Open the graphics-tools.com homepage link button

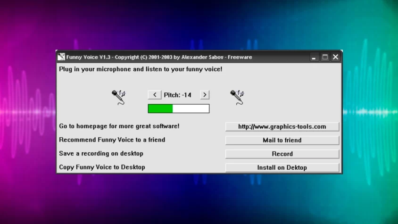coord(282,126)
